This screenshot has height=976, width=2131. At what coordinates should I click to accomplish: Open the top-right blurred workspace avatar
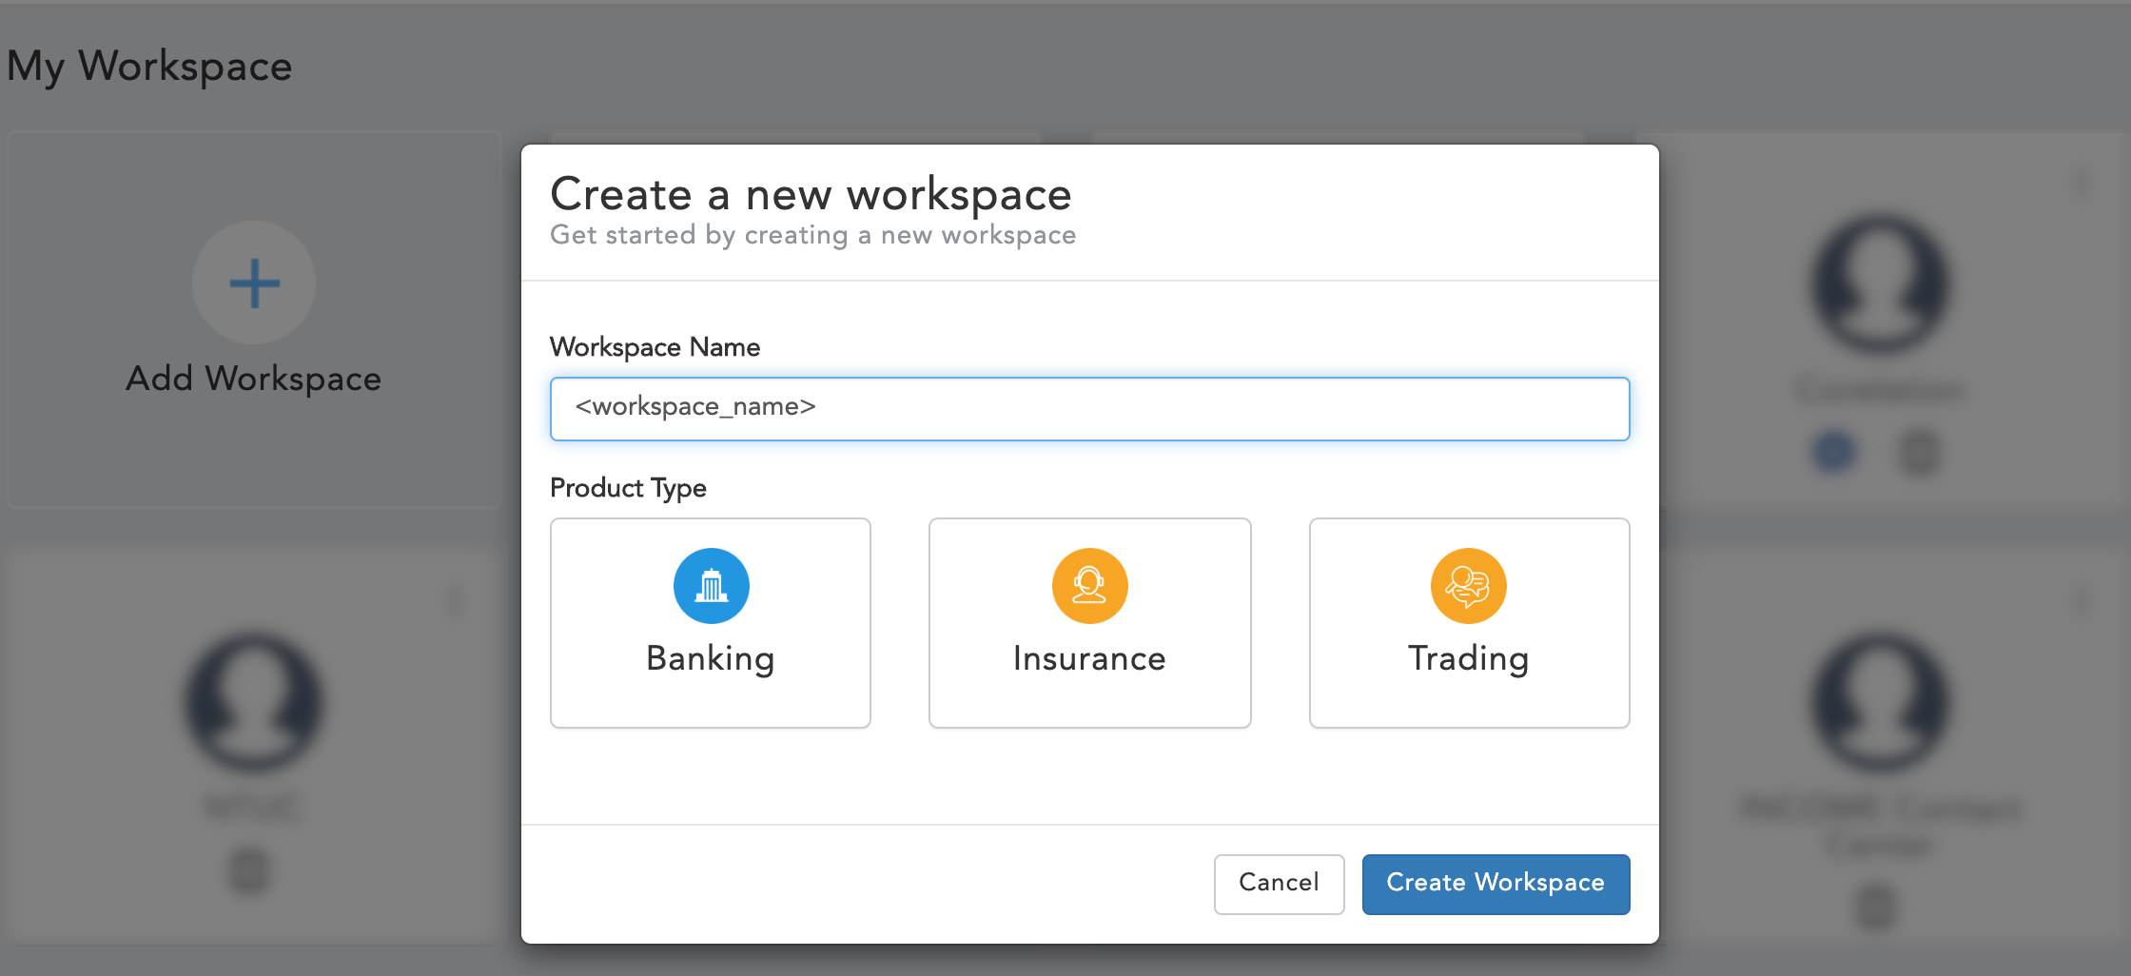(x=1880, y=283)
